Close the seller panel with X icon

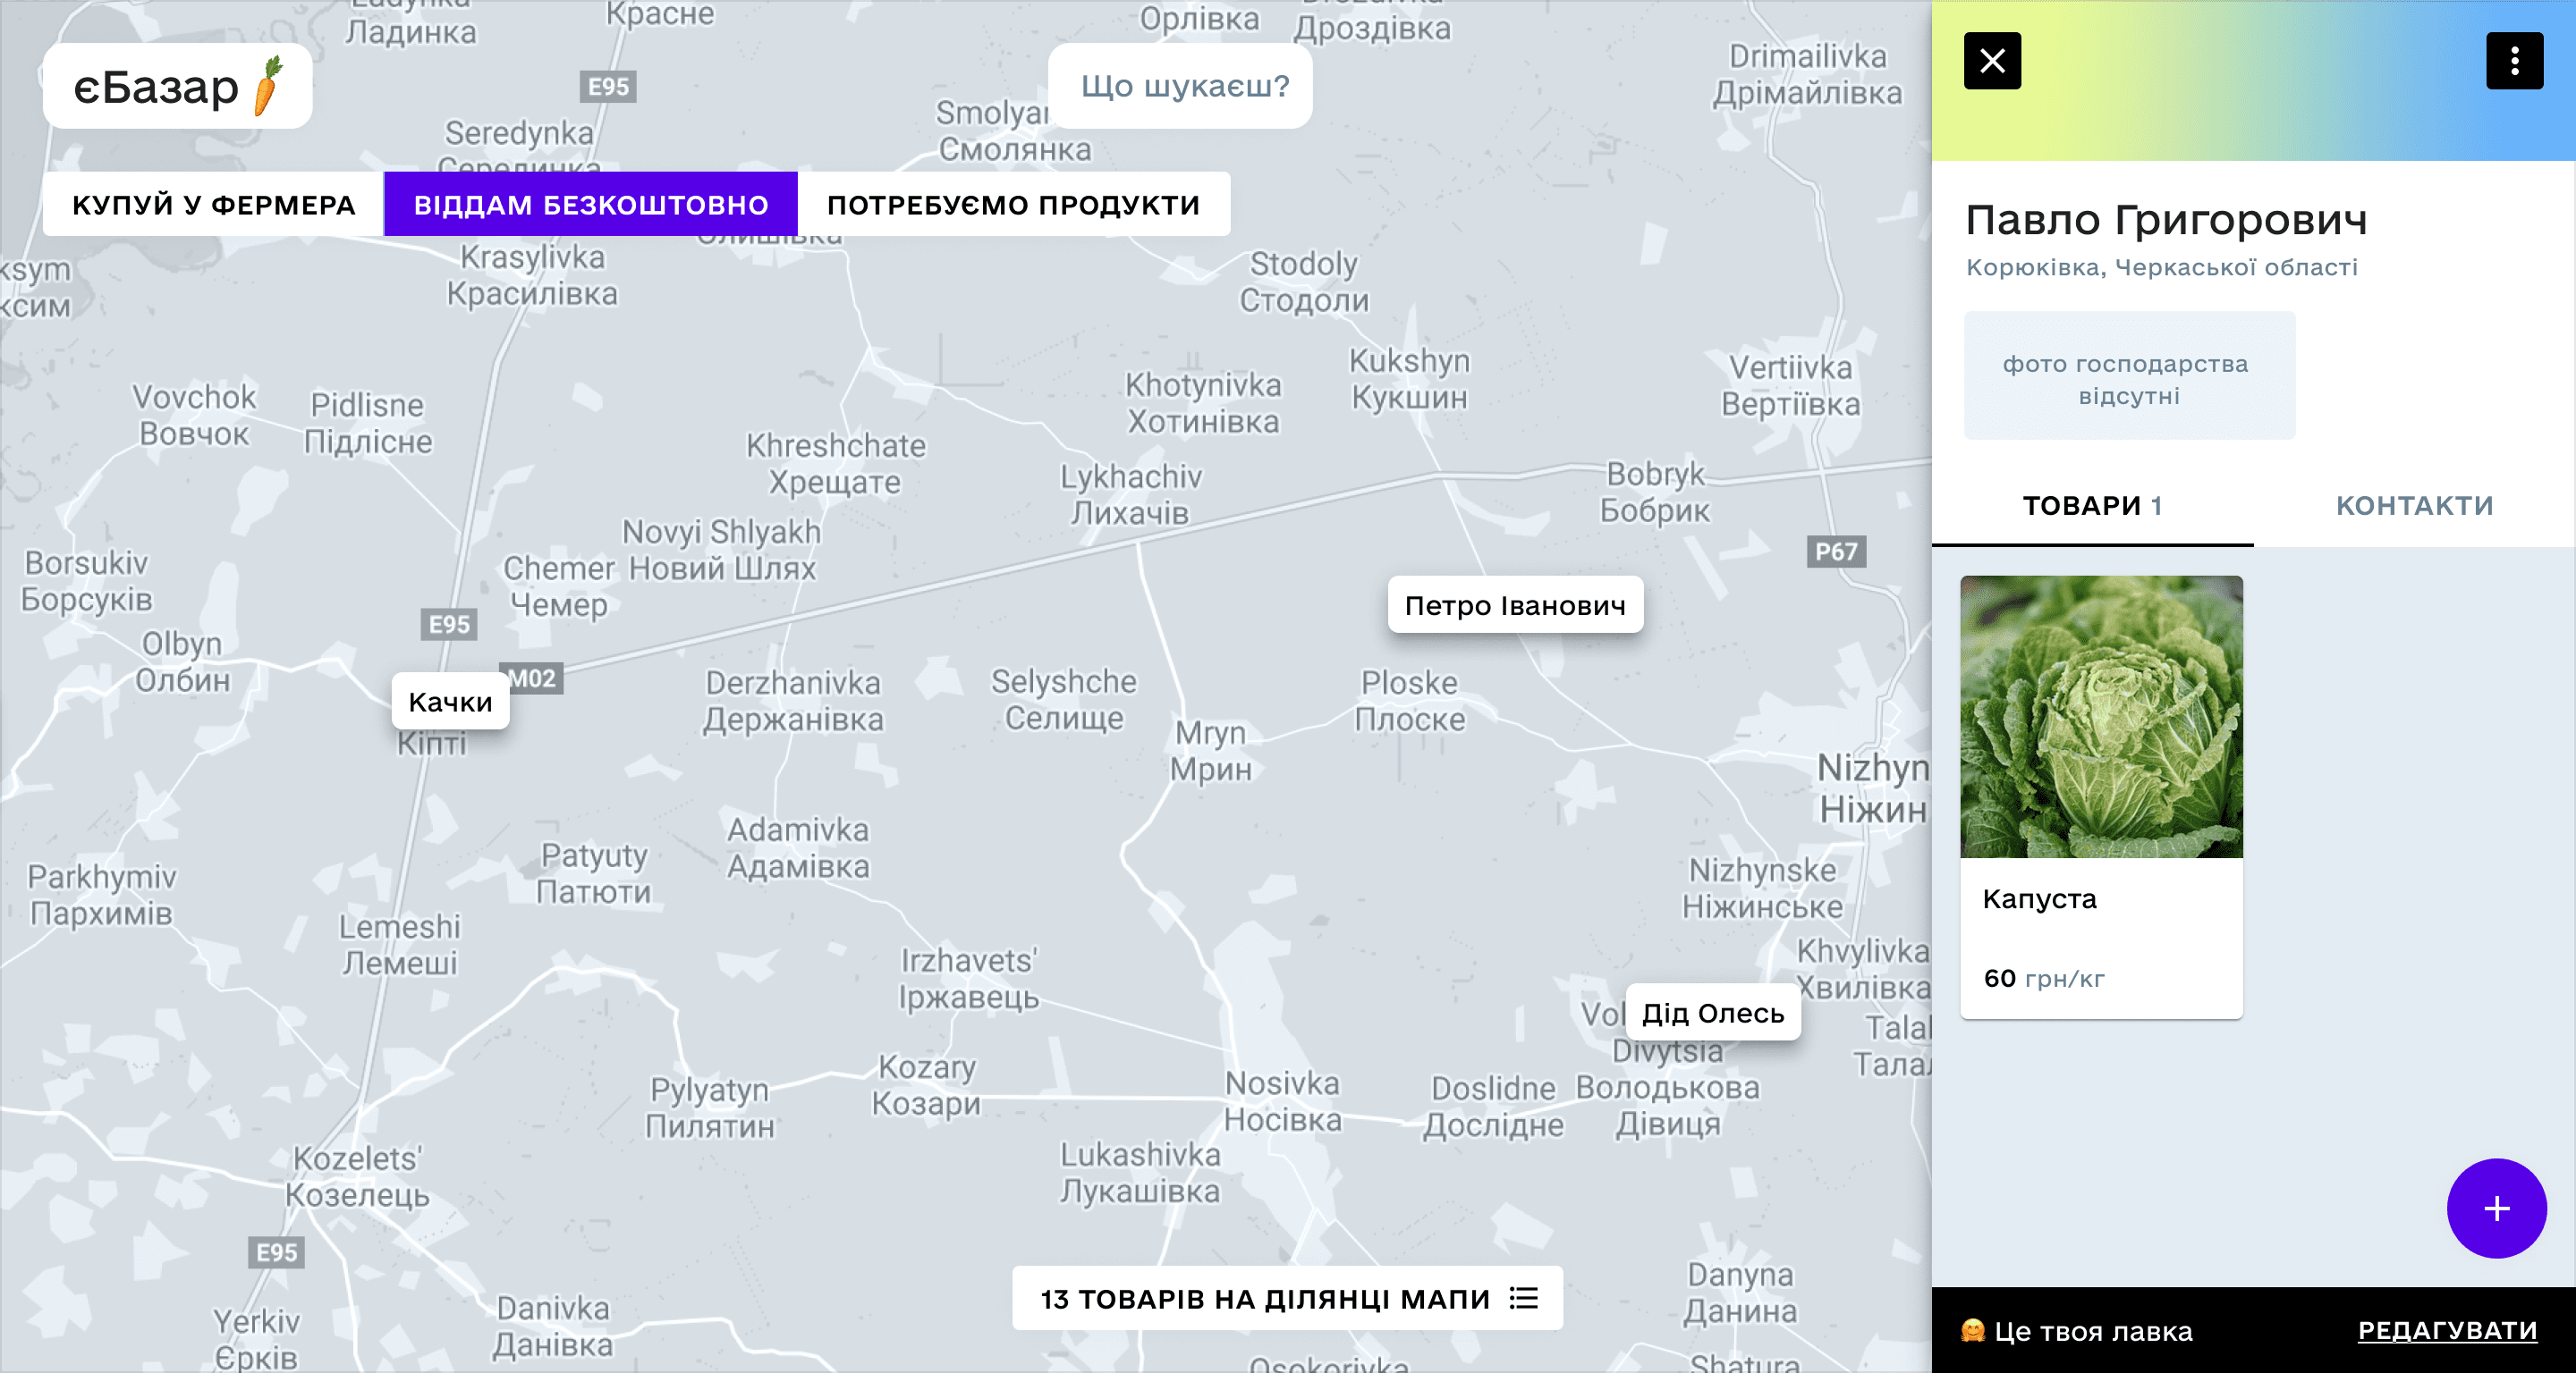pos(1992,61)
